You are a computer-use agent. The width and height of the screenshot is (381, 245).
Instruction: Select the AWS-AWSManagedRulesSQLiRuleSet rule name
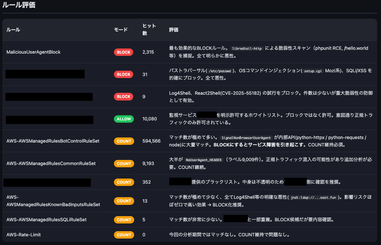click(47, 220)
